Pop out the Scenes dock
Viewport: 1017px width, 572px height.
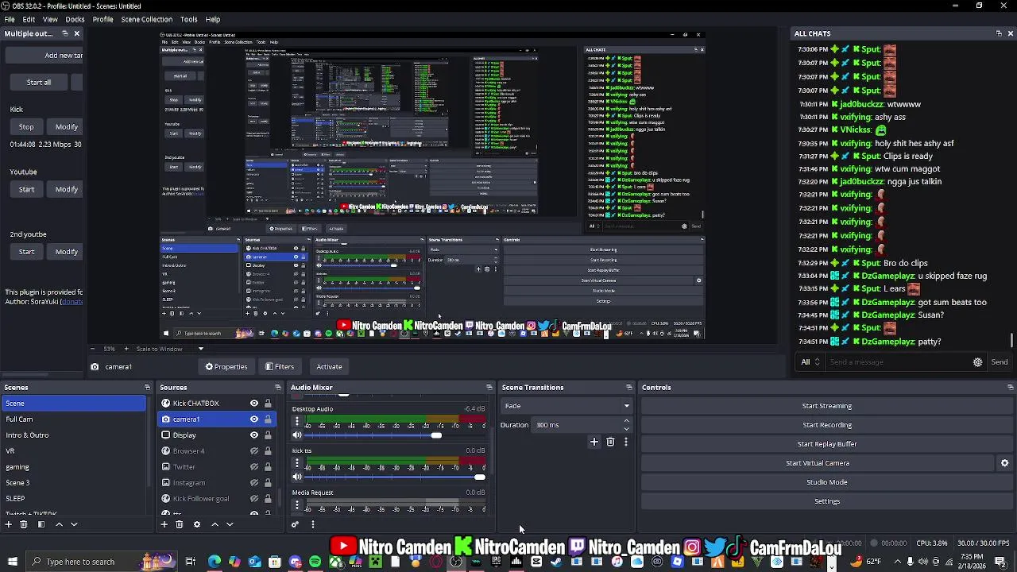coord(147,388)
